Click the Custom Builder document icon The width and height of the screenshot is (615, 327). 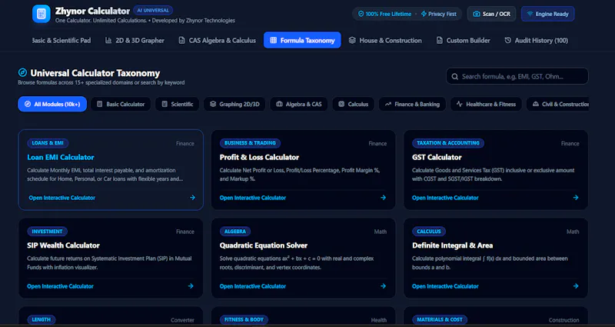pyautogui.click(x=440, y=40)
